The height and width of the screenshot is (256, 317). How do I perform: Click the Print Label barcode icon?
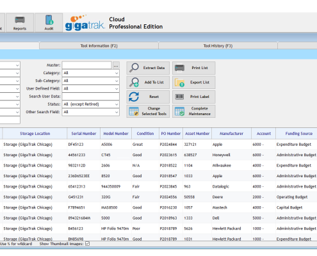[x=179, y=97]
